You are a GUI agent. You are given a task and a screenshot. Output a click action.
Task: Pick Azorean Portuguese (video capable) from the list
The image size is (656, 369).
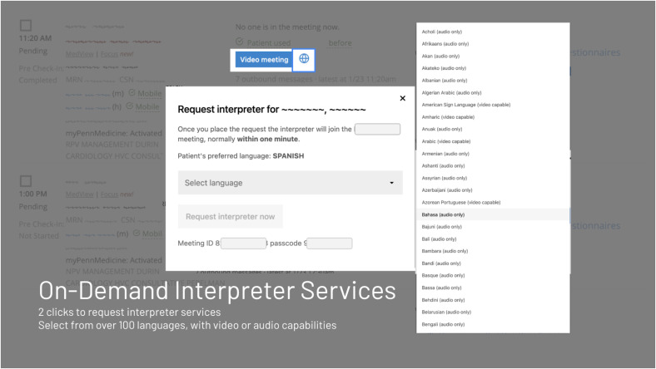pyautogui.click(x=461, y=202)
